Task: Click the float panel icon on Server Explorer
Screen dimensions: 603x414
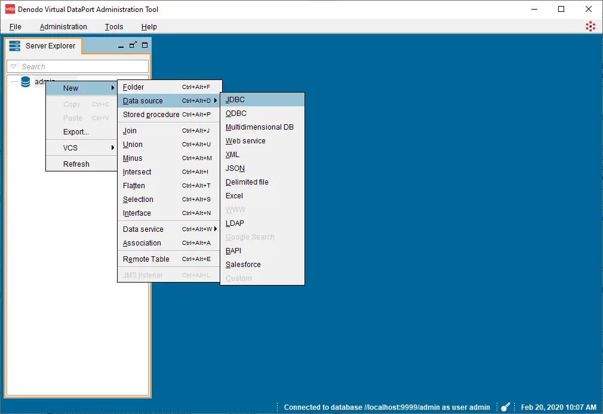Action: click(133, 44)
